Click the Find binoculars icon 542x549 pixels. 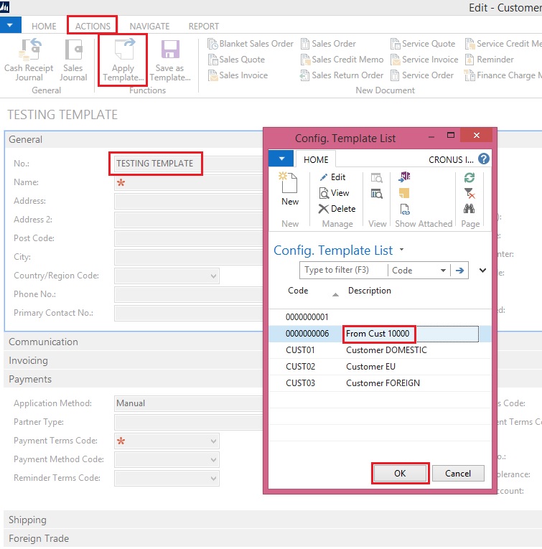pos(469,209)
